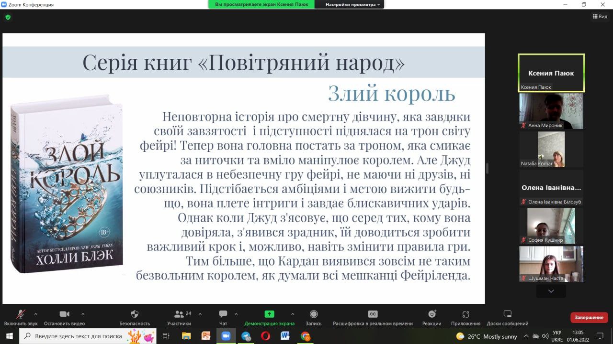The width and height of the screenshot is (613, 344).
Task: Click the green encryption shield icon
Action: click(x=8, y=17)
